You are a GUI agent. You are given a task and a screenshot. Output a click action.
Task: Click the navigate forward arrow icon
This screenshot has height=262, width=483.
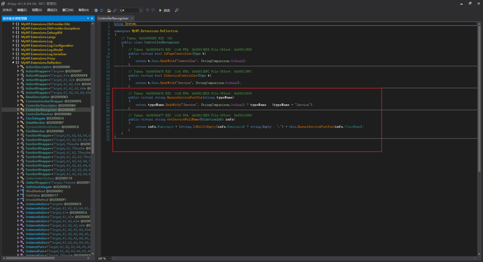tap(102, 10)
